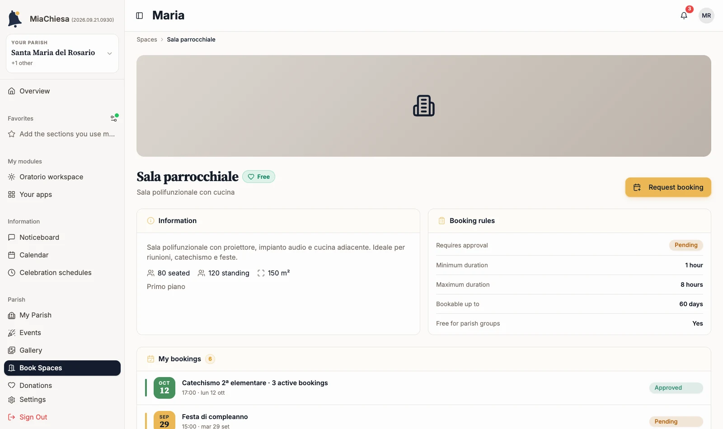Screen dimensions: 723x429
Task: Click the Pending badge for Requires approval
Action: pos(686,245)
